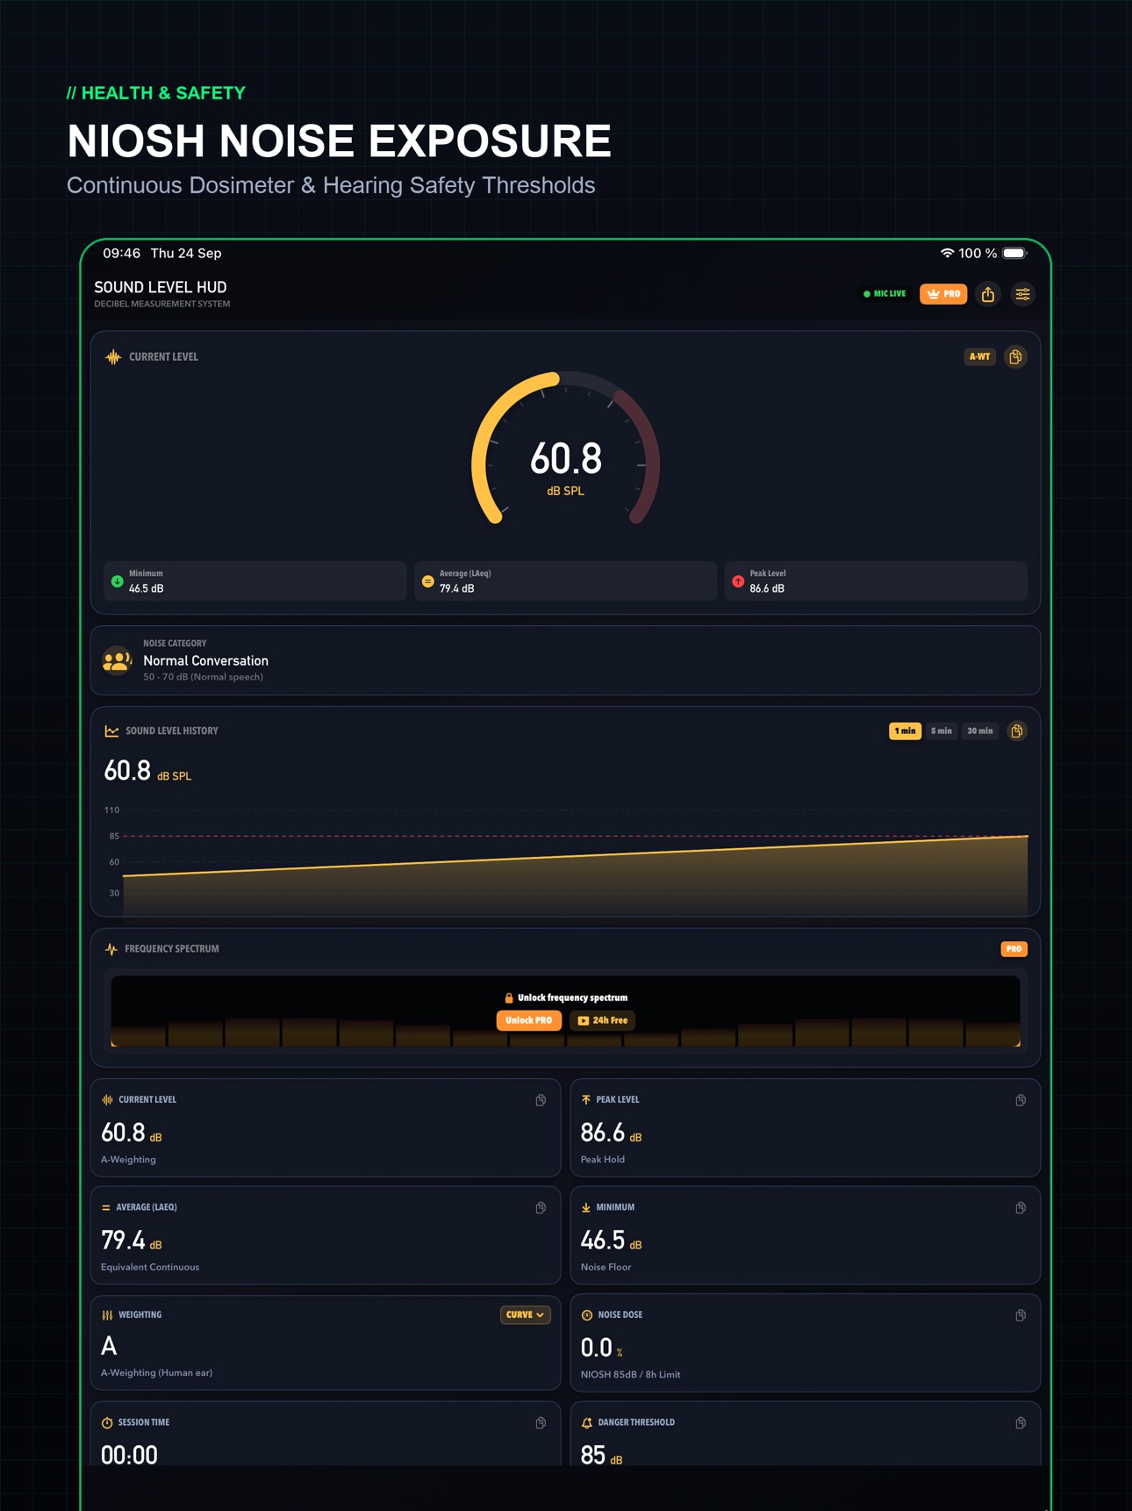Select the 1 min history tab
This screenshot has width=1132, height=1511.
click(905, 730)
